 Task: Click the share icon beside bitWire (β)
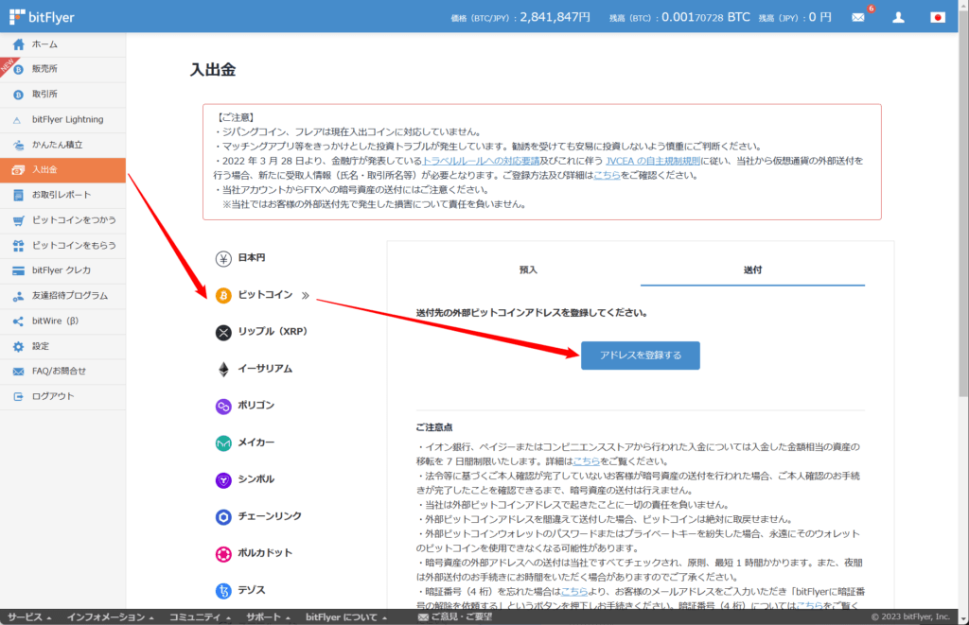click(19, 321)
